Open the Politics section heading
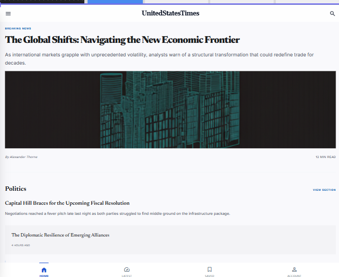The image size is (339, 277). [15, 189]
